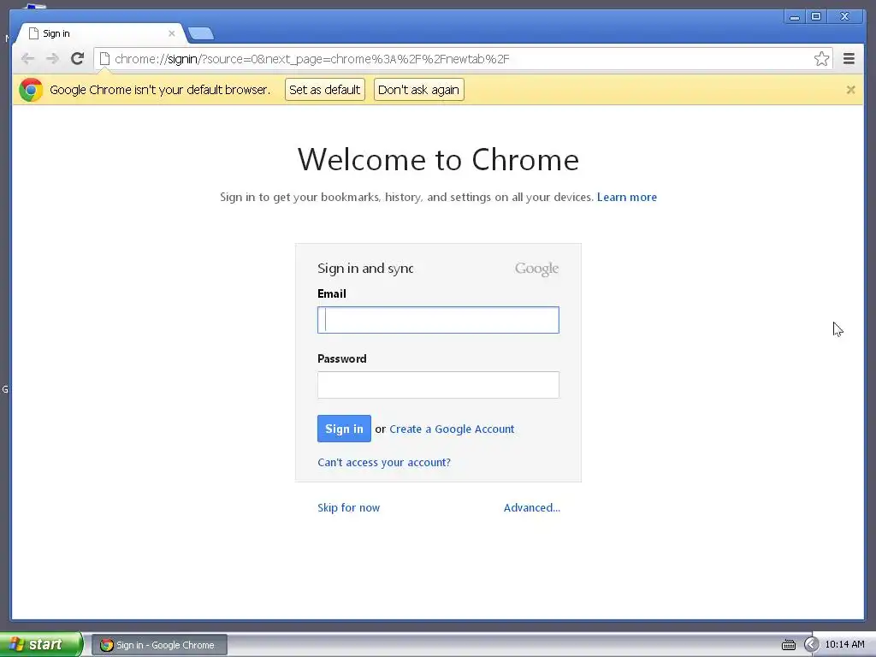Image resolution: width=876 pixels, height=657 pixels.
Task: Select the Sign in tab
Action: click(101, 33)
